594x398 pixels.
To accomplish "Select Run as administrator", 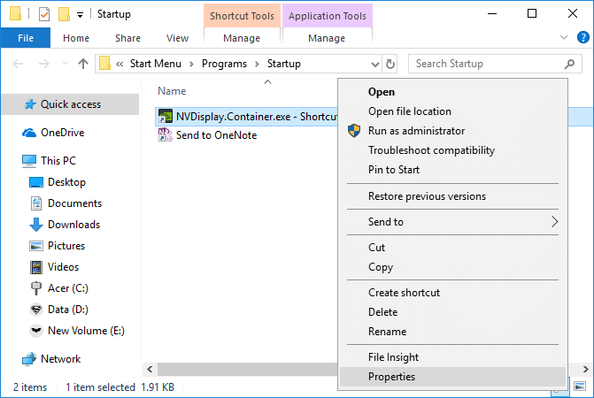I will 416,131.
